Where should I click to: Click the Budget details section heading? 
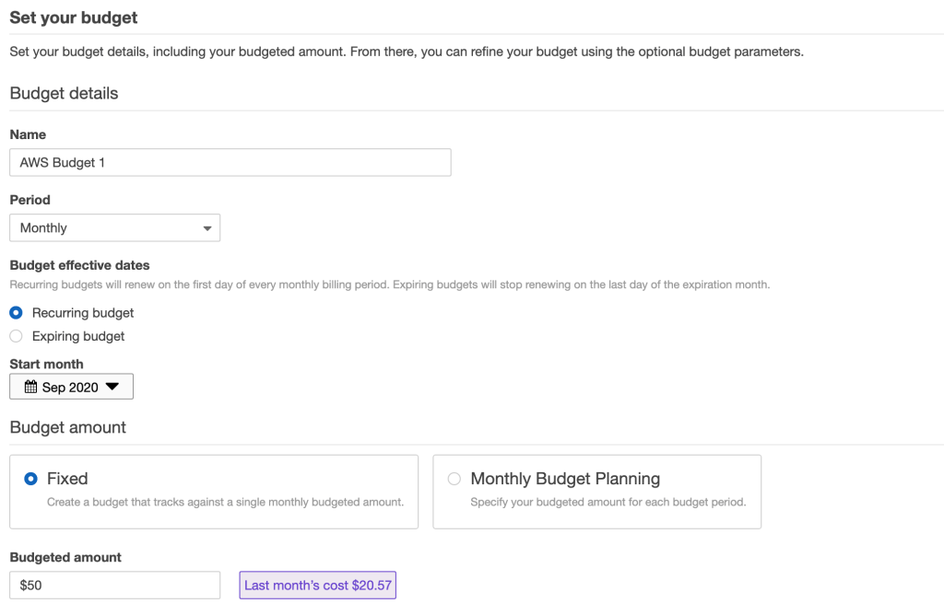click(64, 93)
